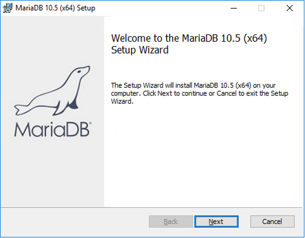Cancel the MariaDB installation
The image size is (305, 238).
272,221
